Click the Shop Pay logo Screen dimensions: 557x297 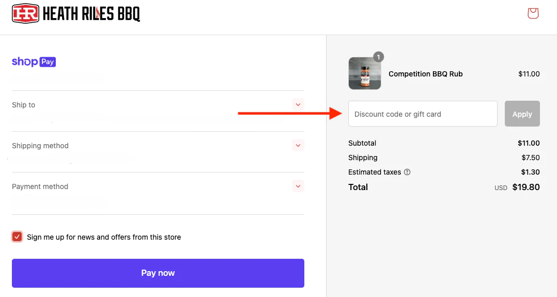34,62
